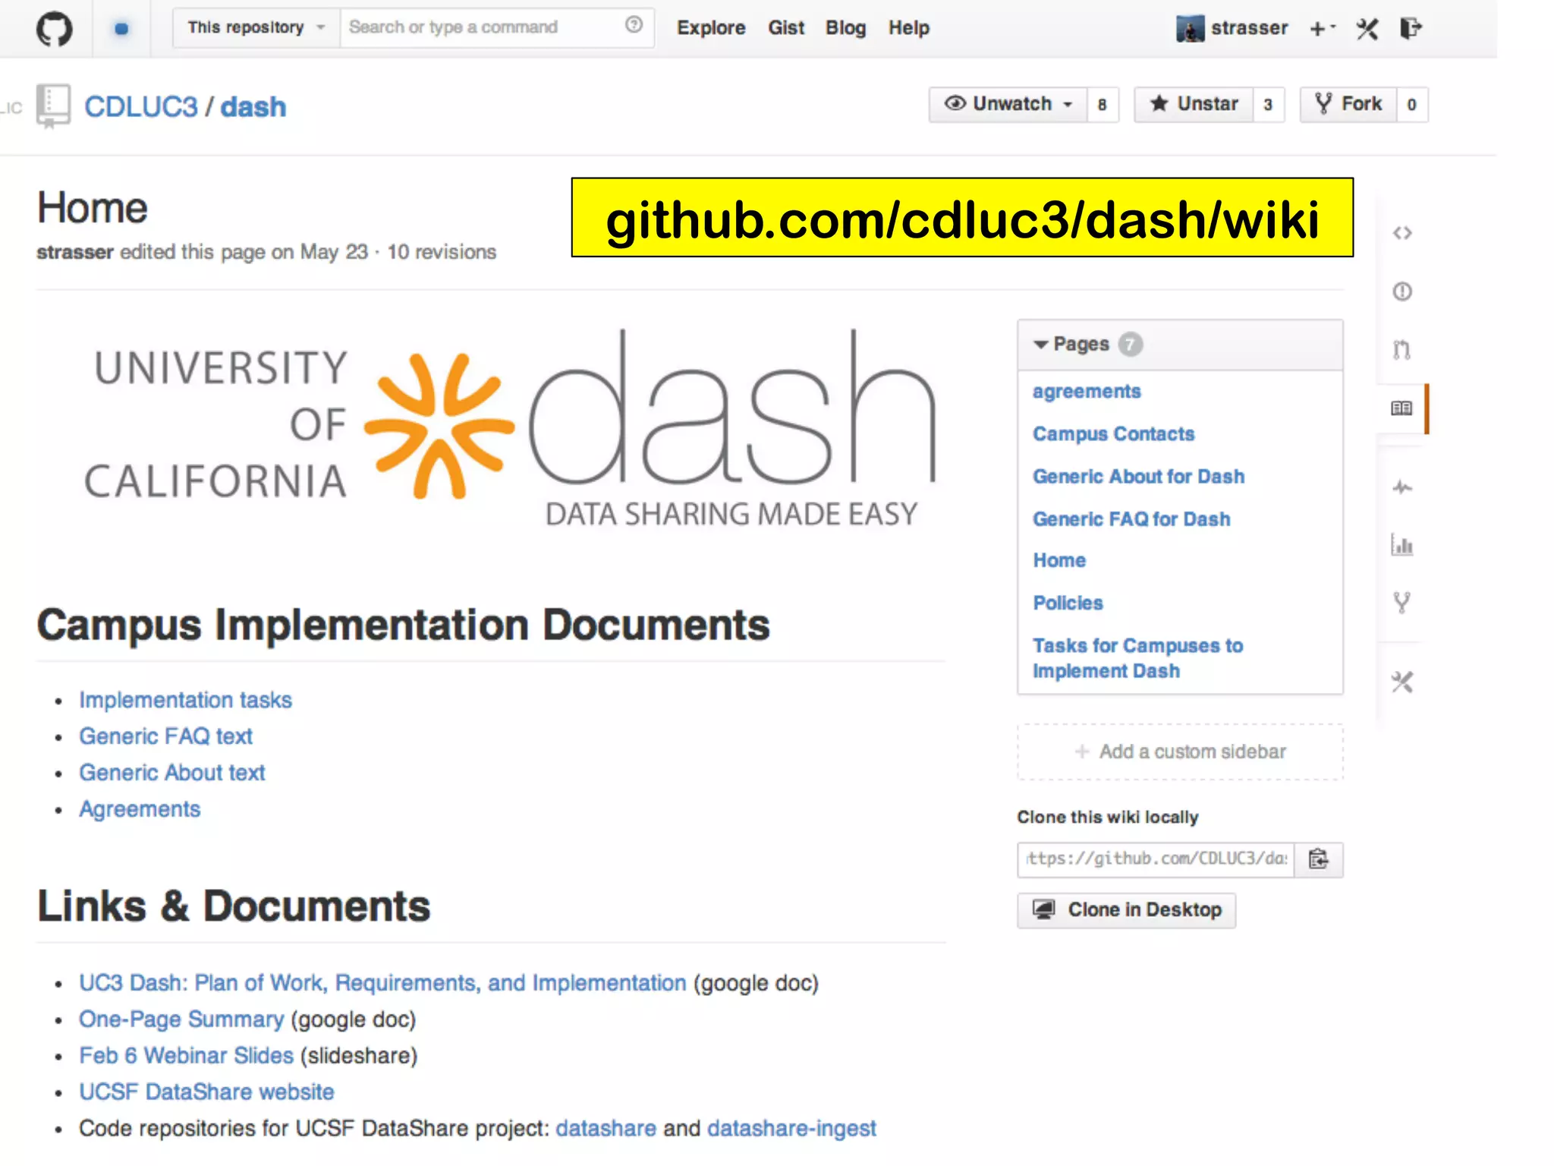Open the watchers count 8
The height and width of the screenshot is (1166, 1554).
point(1102,105)
